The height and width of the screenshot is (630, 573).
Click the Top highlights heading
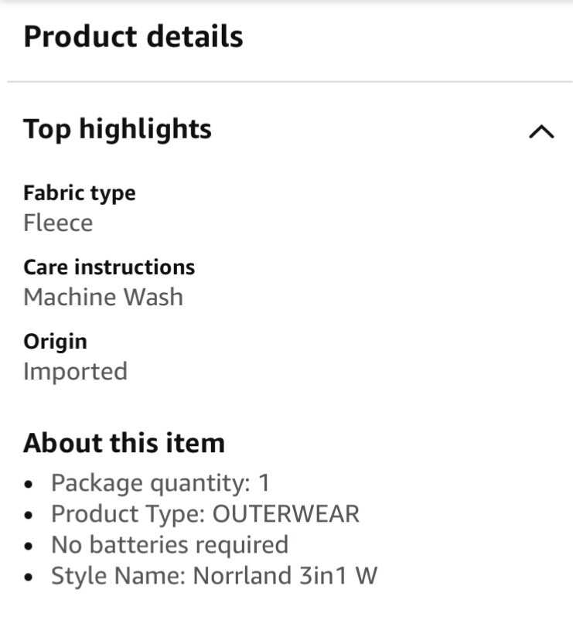[x=118, y=129]
